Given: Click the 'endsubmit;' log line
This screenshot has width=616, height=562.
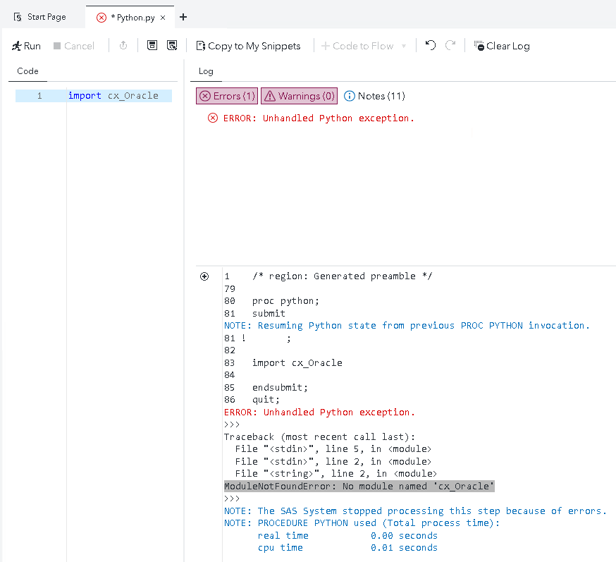Looking at the screenshot, I should coord(280,388).
